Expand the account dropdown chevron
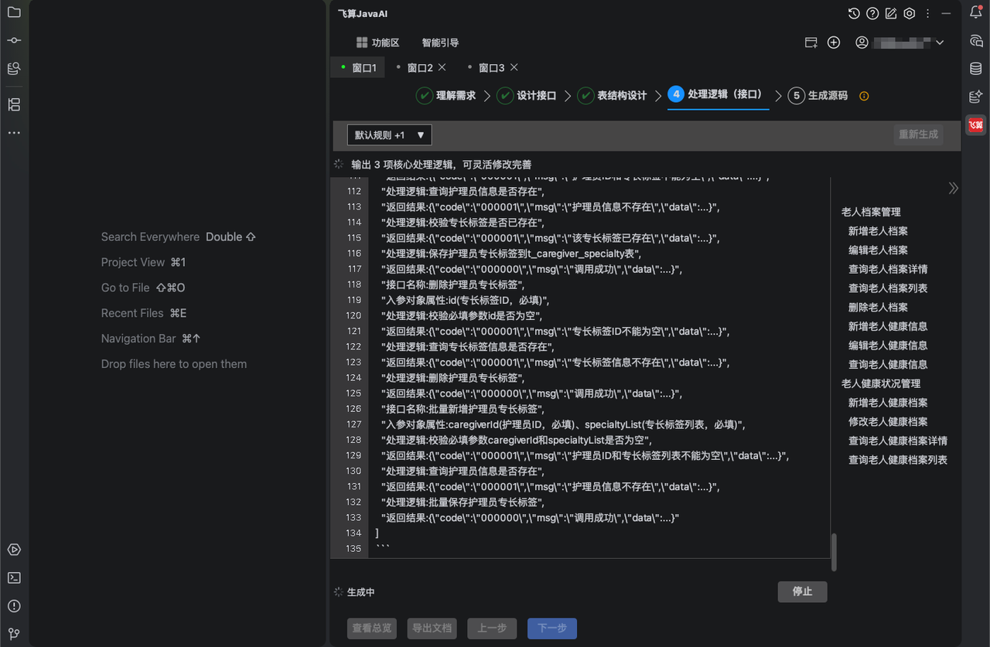The width and height of the screenshot is (990, 647). point(940,43)
